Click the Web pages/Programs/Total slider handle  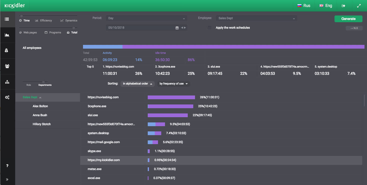[x=74, y=28]
